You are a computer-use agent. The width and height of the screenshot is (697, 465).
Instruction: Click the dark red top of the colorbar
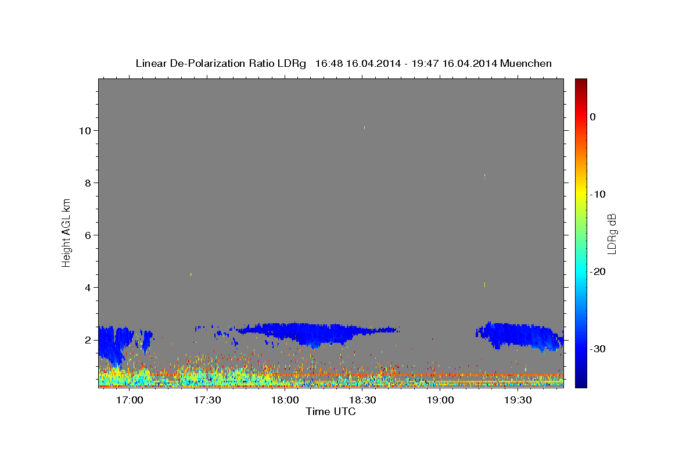[x=581, y=83]
